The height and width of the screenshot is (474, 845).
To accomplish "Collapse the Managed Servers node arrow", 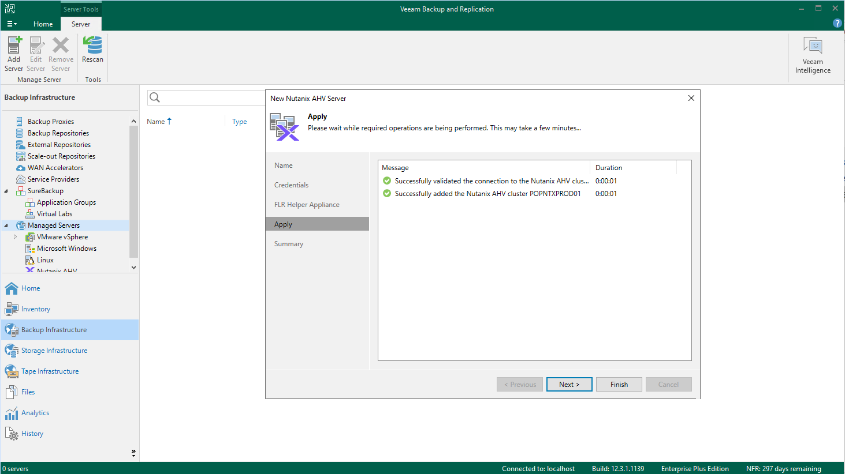I will point(6,225).
